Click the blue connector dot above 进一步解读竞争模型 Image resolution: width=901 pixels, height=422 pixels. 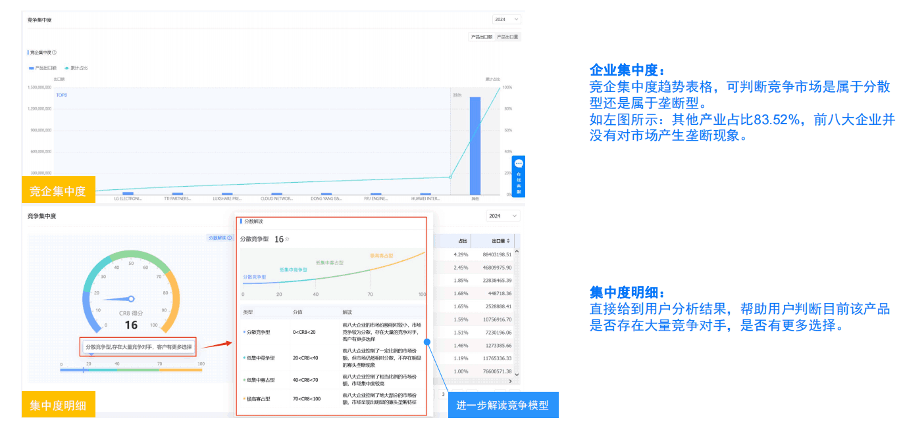click(x=427, y=342)
